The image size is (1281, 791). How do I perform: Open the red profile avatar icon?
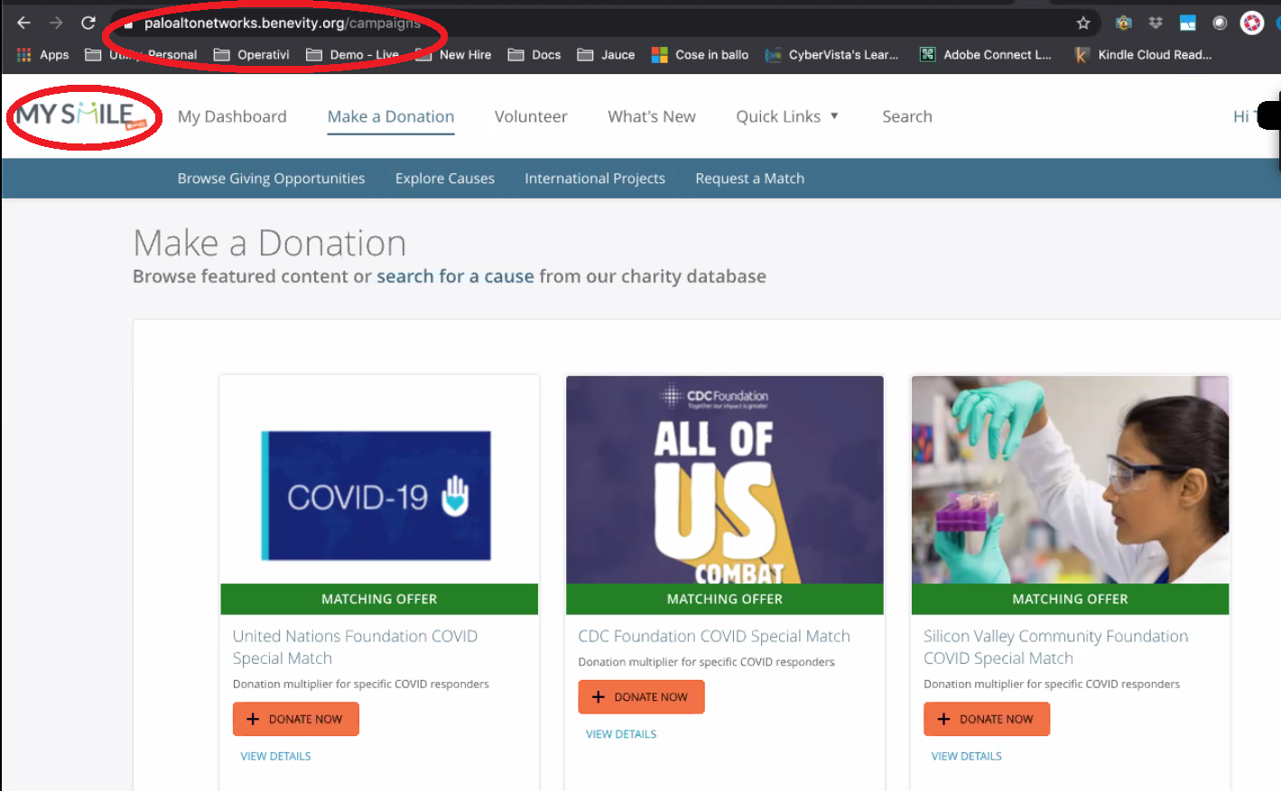pos(1252,23)
